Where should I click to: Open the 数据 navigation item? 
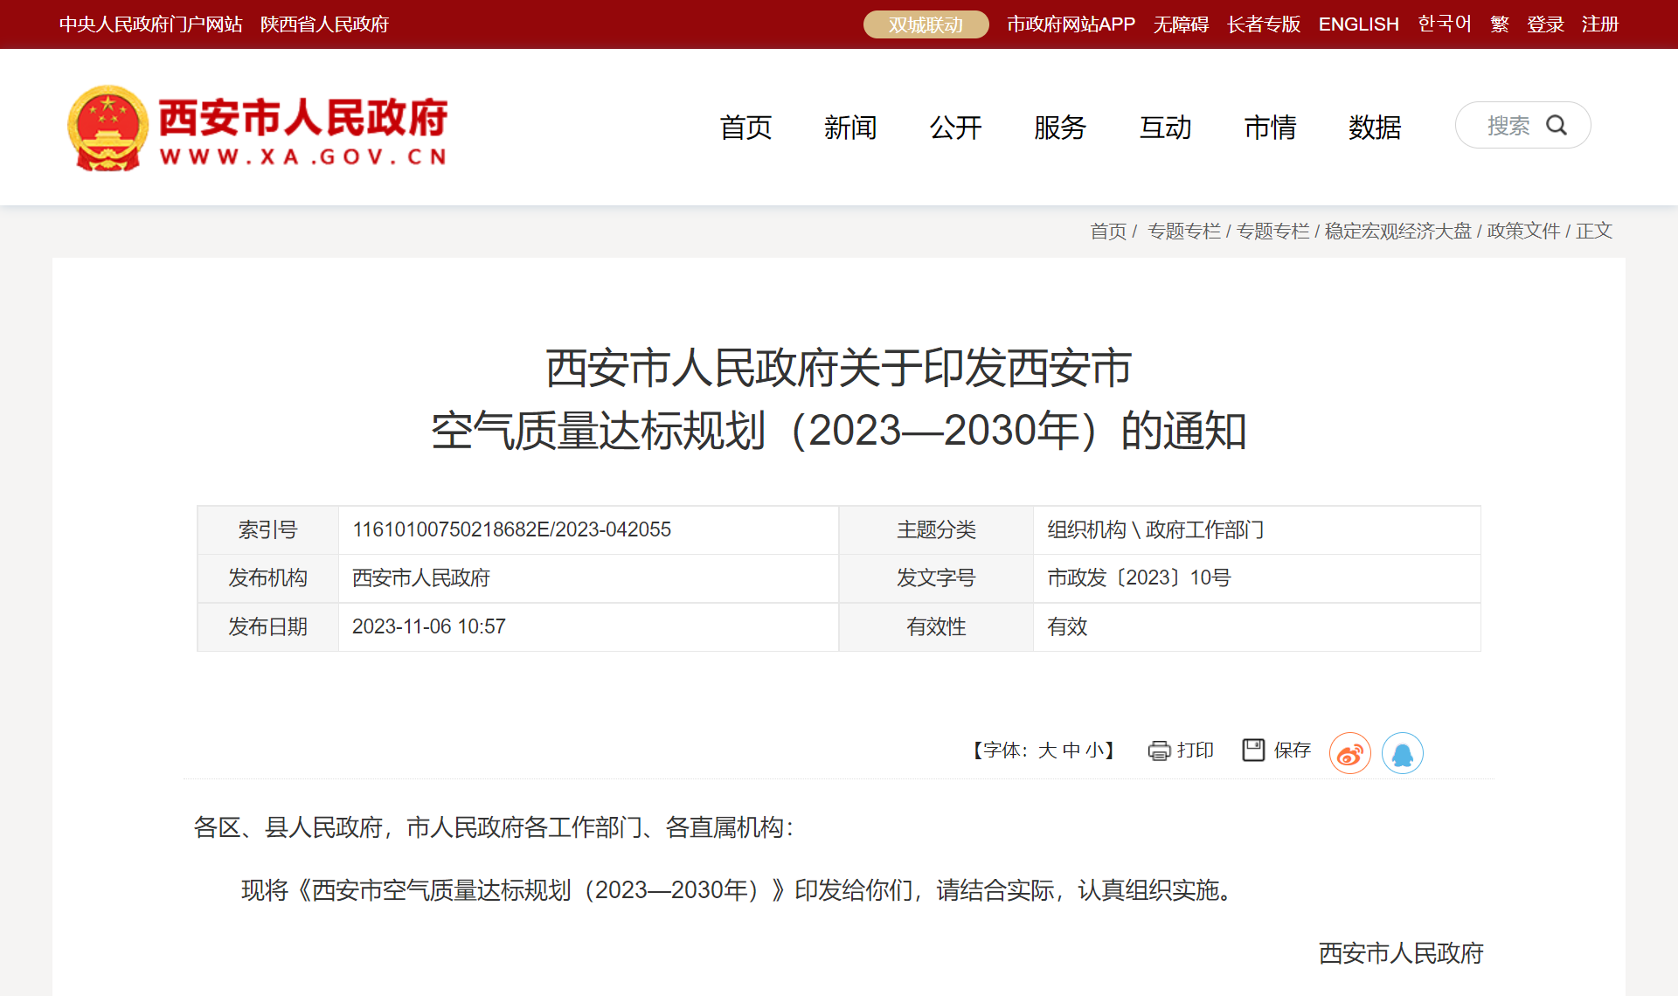[1375, 128]
